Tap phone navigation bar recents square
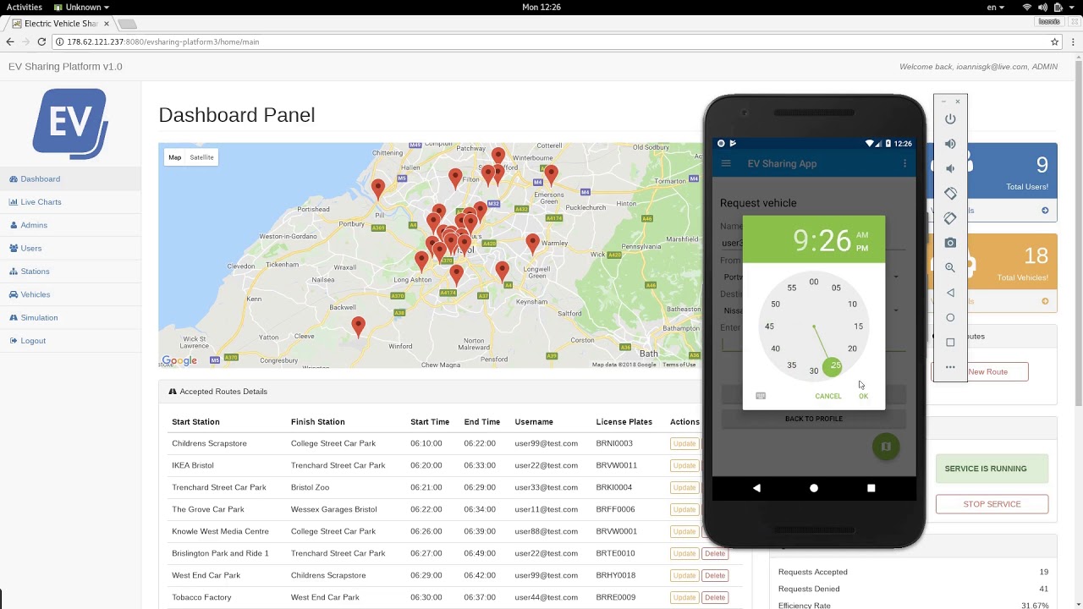The height and width of the screenshot is (609, 1083). coord(871,488)
